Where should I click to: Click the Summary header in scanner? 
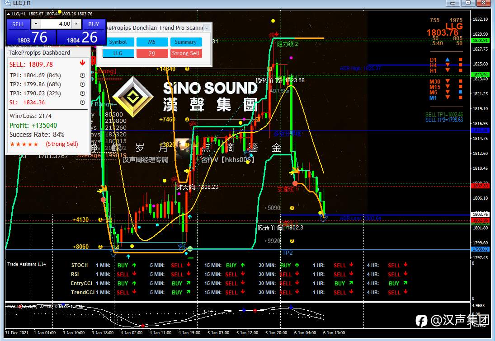(x=186, y=42)
